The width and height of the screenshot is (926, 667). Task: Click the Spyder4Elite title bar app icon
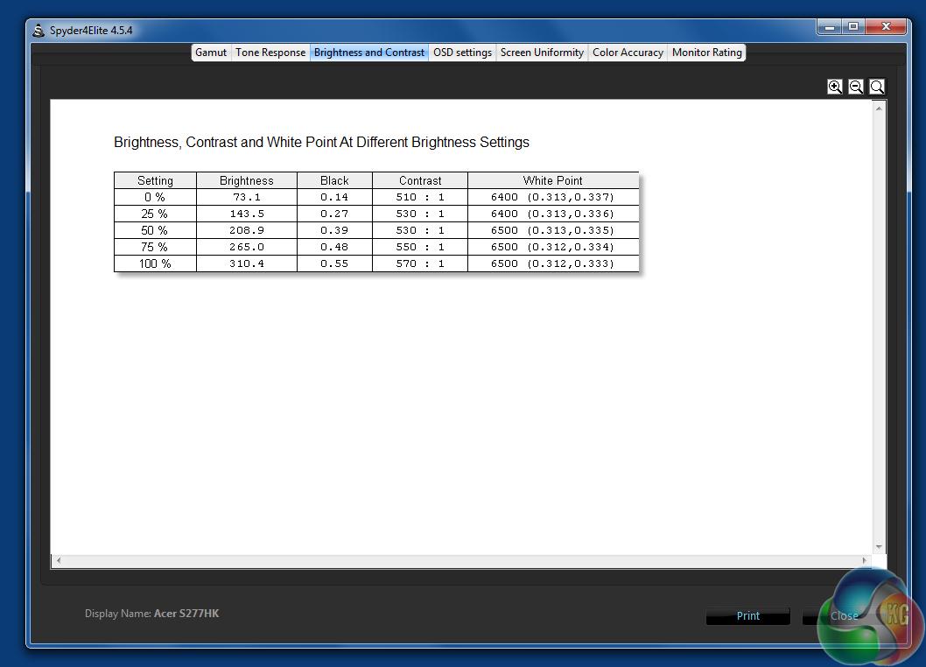tap(39, 30)
